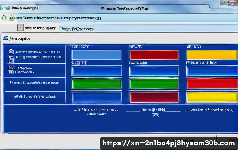Viewport: 238px width, 150px height.
Task: Click the small gray square button left of the tabs
Action: (x=20, y=28)
